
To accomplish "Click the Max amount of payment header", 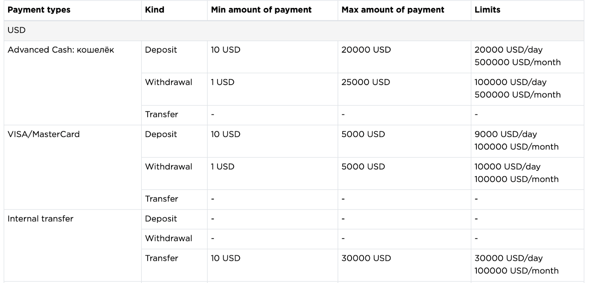I will tap(404, 10).
